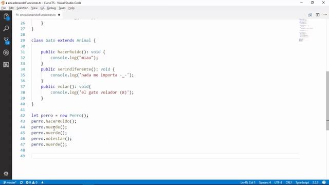Click the VS Code logo in title bar

[x=3, y=3]
